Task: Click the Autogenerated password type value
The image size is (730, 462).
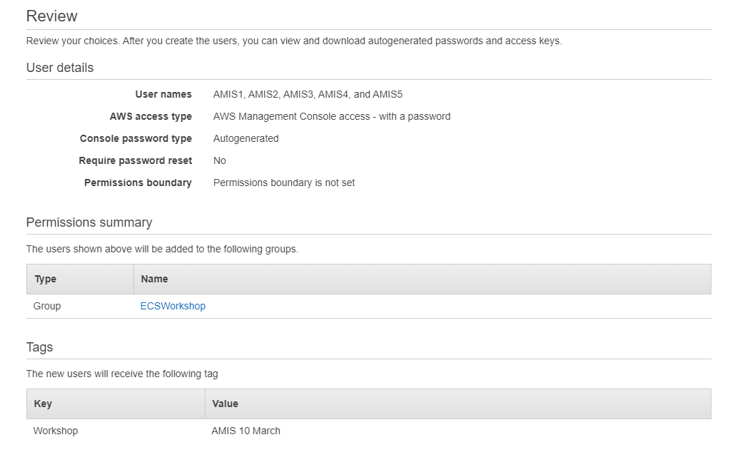Action: pos(246,138)
